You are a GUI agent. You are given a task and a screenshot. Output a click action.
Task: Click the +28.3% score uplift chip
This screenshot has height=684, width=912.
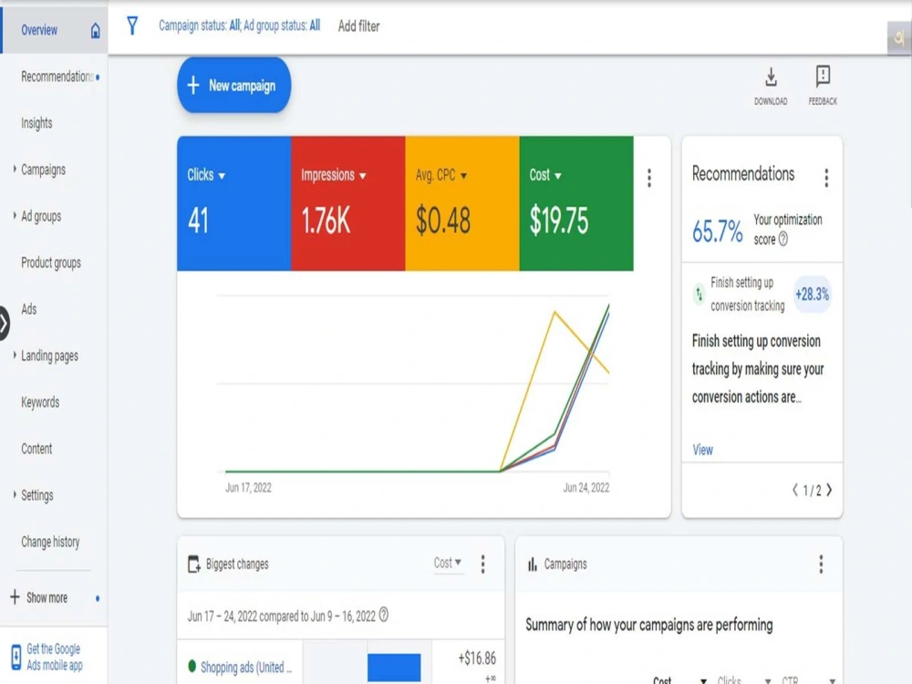click(x=812, y=295)
